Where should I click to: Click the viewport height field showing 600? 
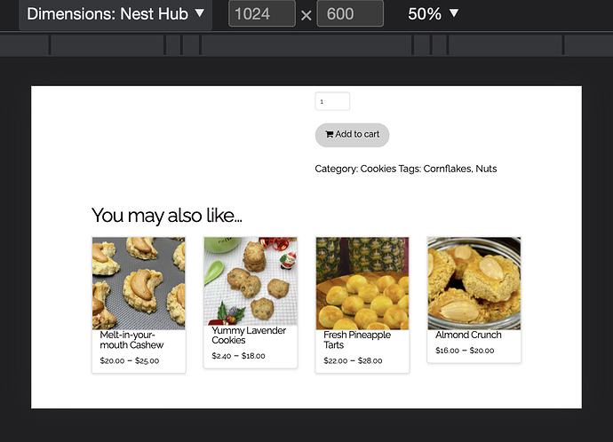point(349,14)
